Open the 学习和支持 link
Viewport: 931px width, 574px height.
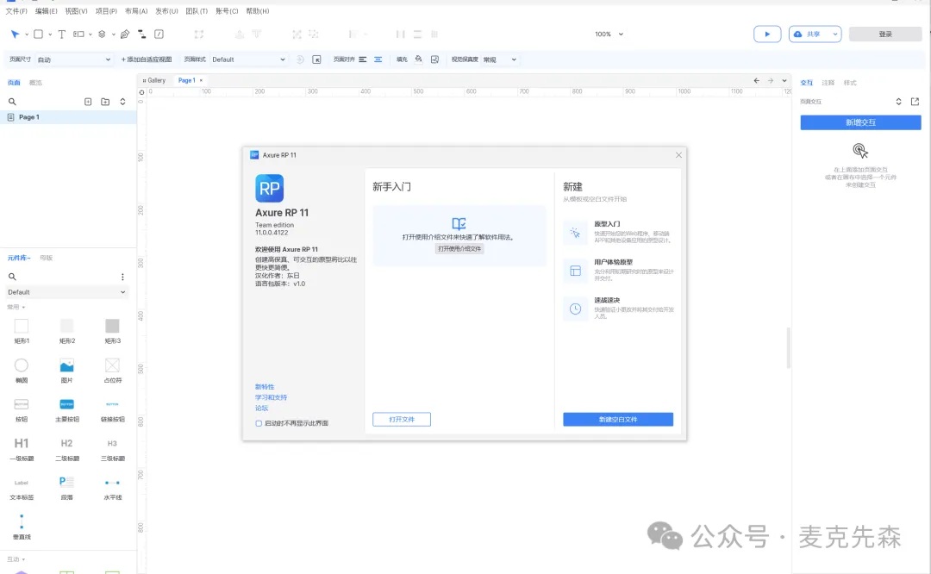click(x=271, y=397)
